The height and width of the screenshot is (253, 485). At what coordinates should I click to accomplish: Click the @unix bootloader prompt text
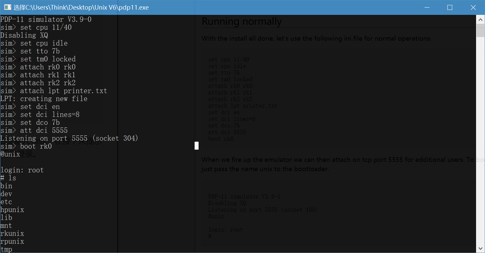pos(11,154)
